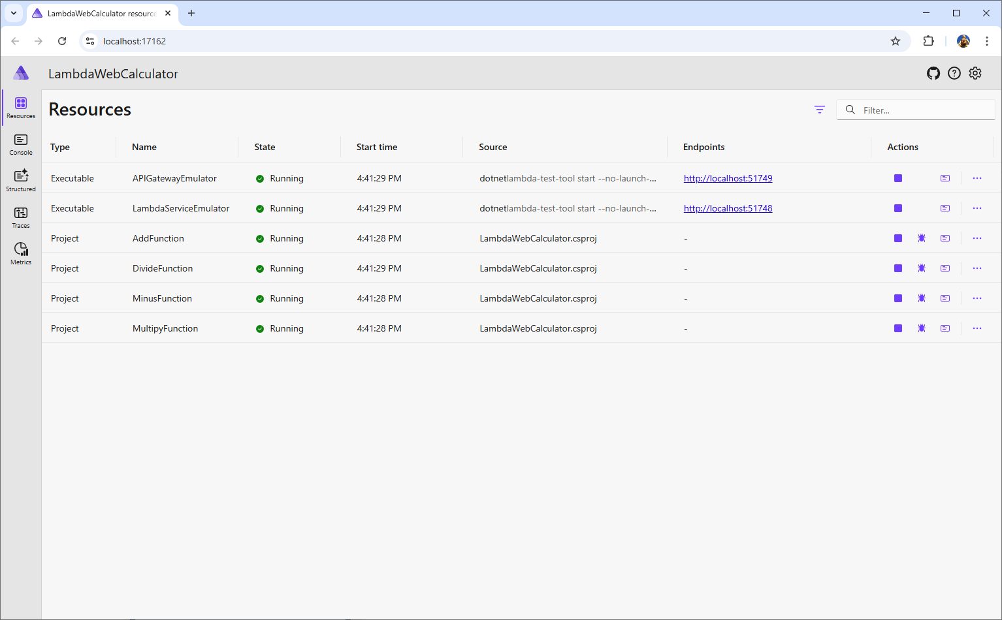The width and height of the screenshot is (1002, 620).
Task: Open more actions for LambdaServiceEmulator
Action: pos(977,208)
